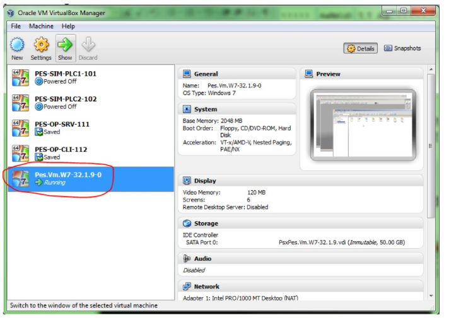Click the Audio section header title
Screen dimensions: 461x318
202,259
